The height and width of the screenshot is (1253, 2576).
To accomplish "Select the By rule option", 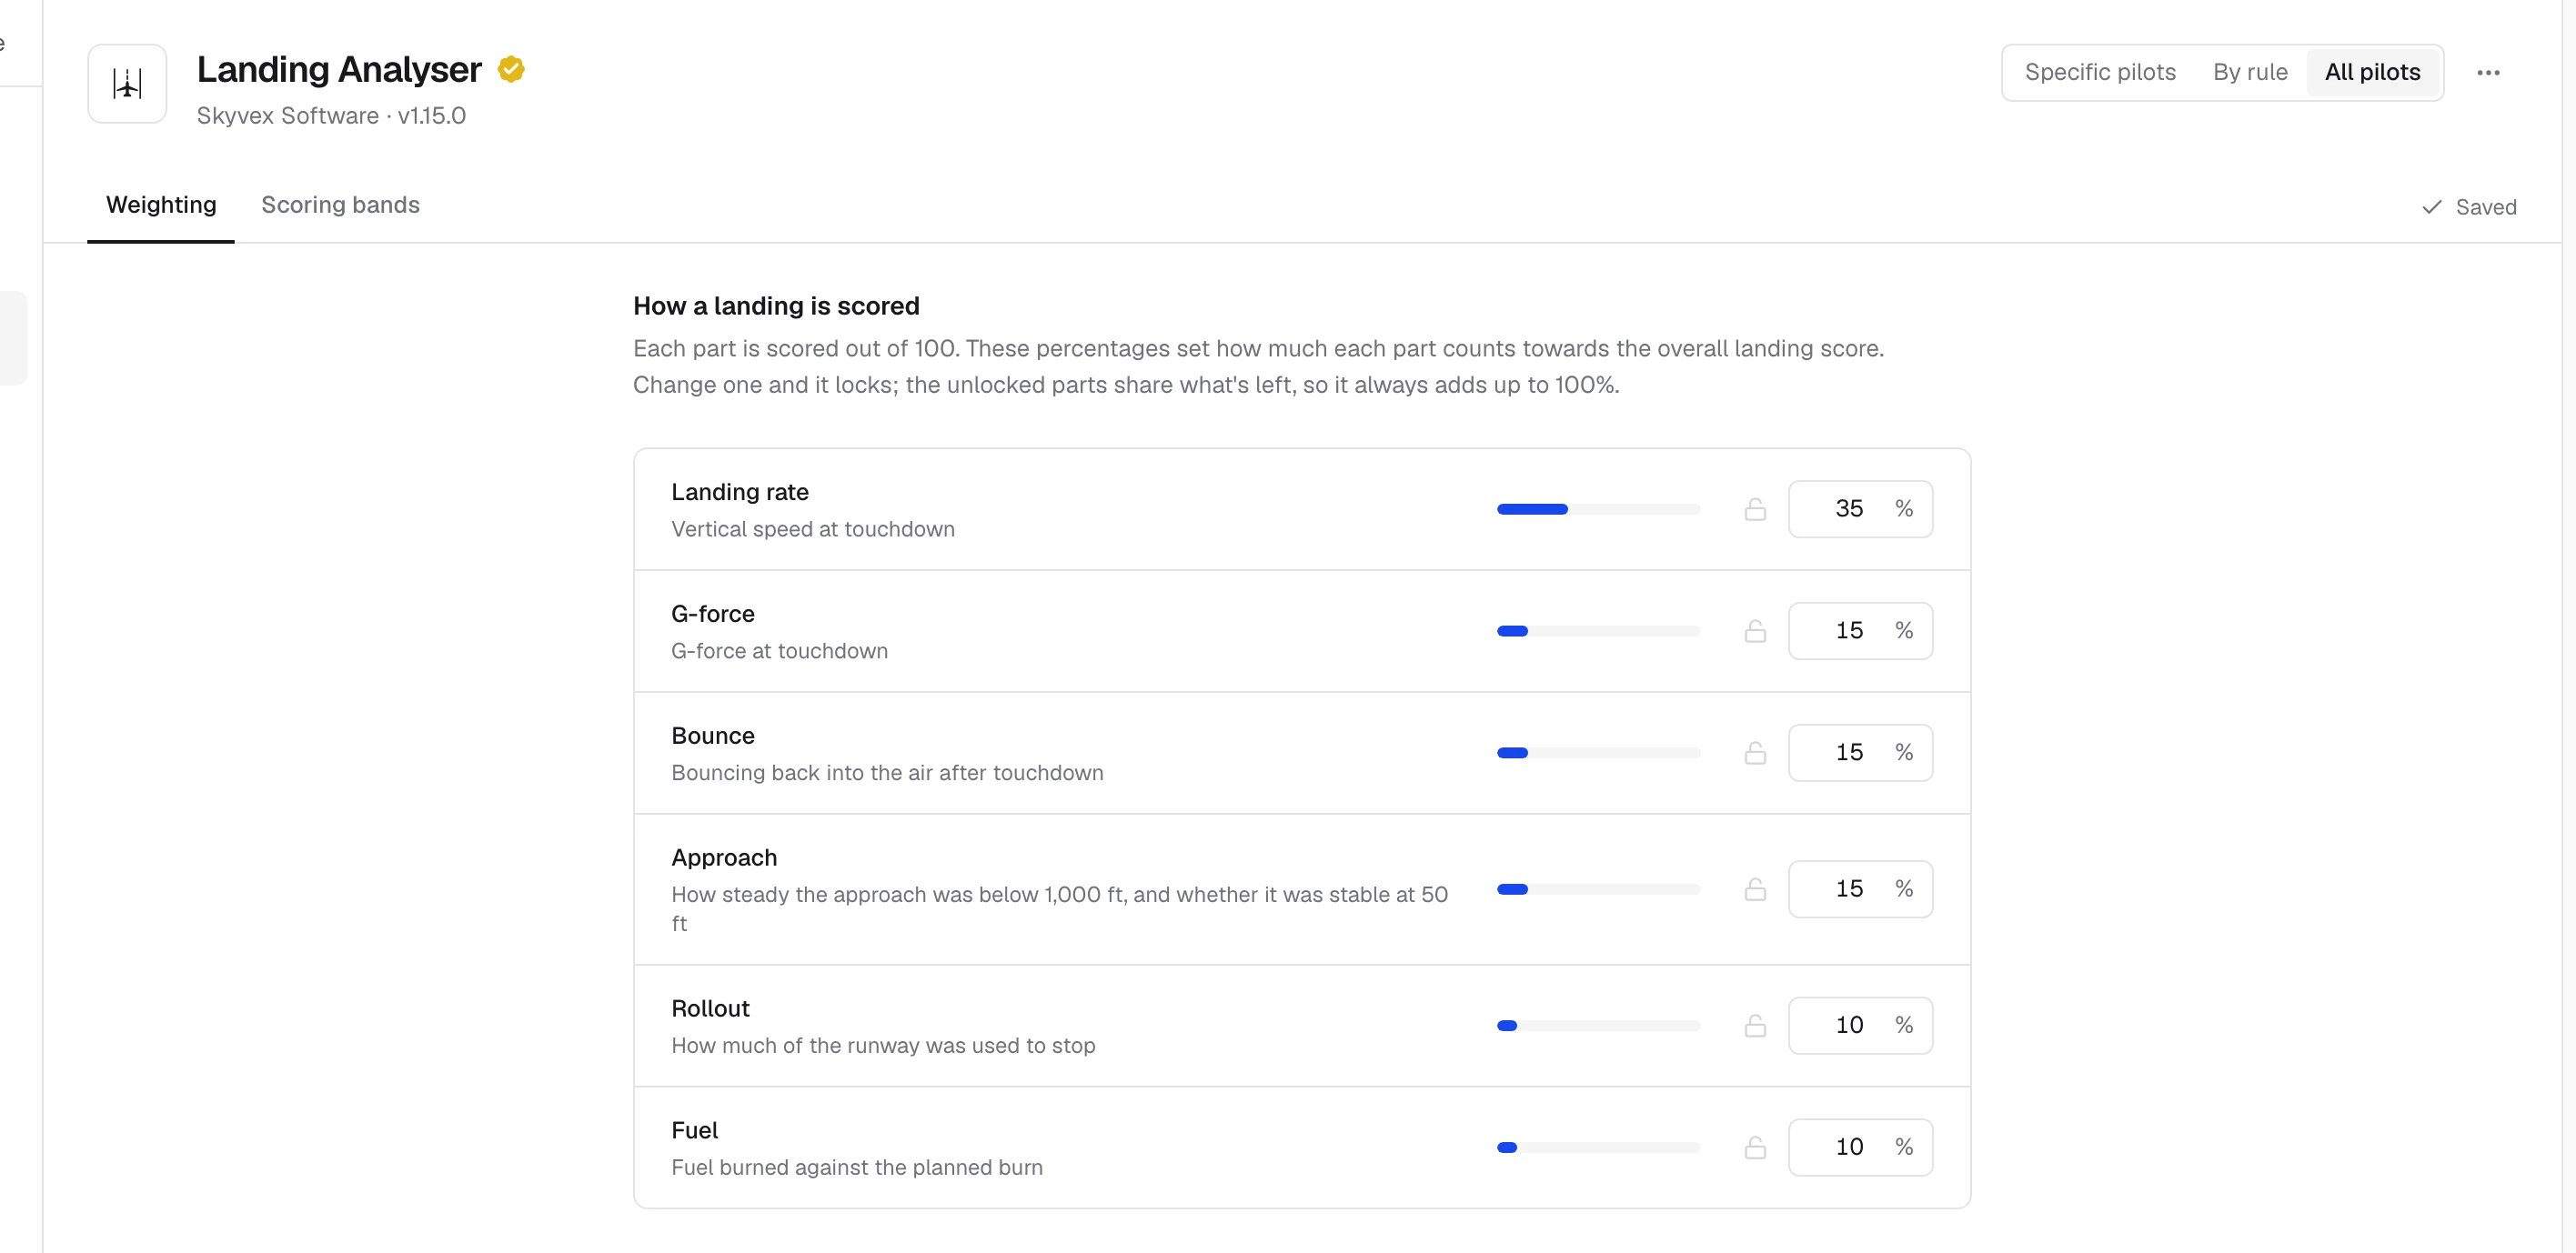I will (x=2250, y=72).
